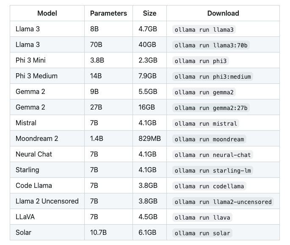Click the 'ollama run solar' command

(202, 233)
